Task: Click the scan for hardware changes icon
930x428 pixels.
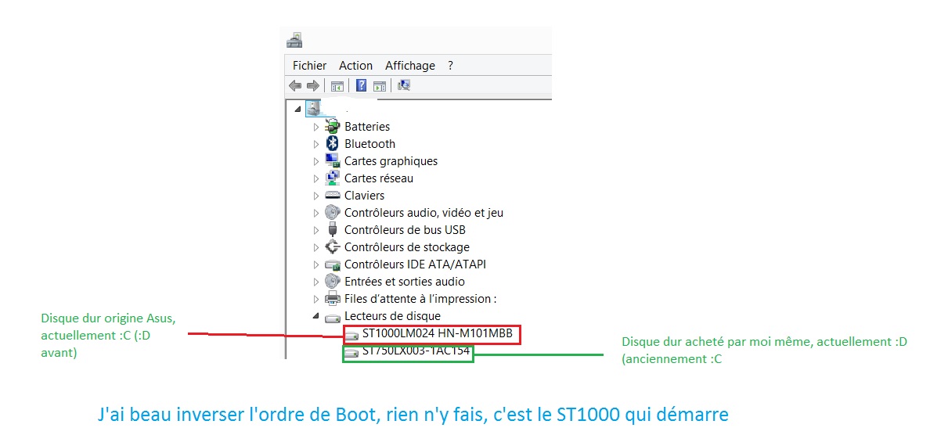Action: click(x=404, y=85)
